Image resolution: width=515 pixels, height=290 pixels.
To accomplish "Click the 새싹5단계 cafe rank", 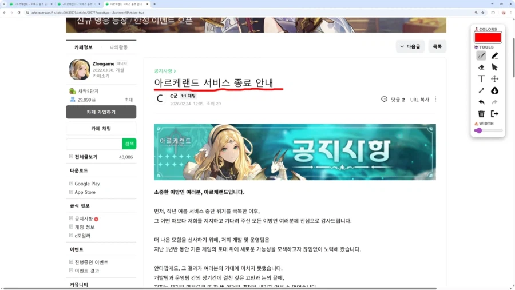I will [88, 91].
